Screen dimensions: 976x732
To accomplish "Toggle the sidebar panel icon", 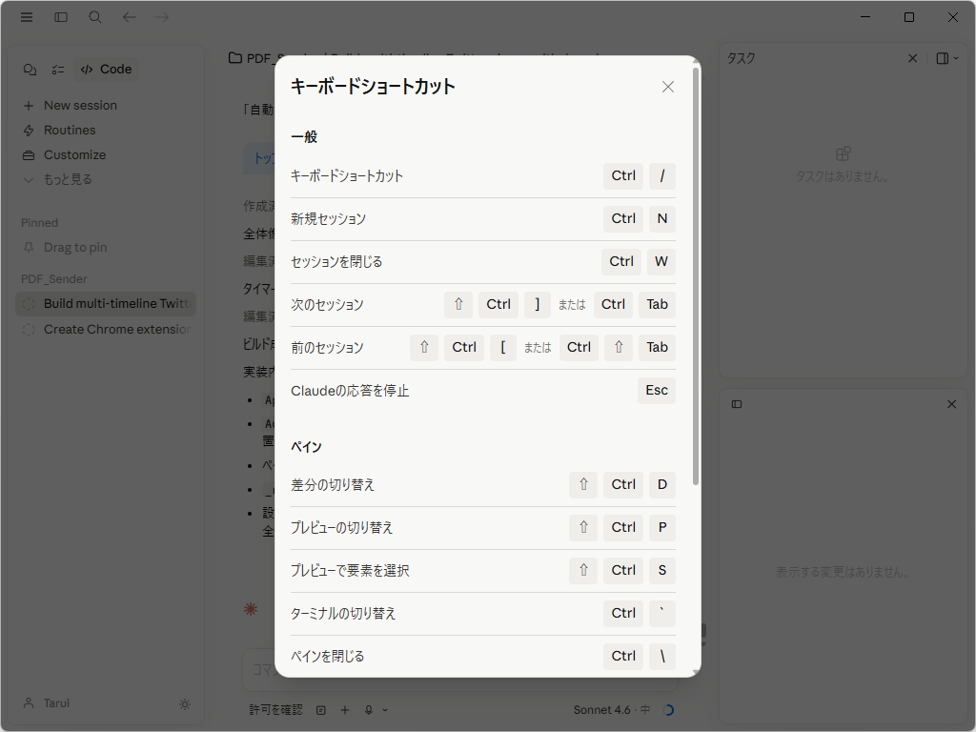I will pos(60,17).
